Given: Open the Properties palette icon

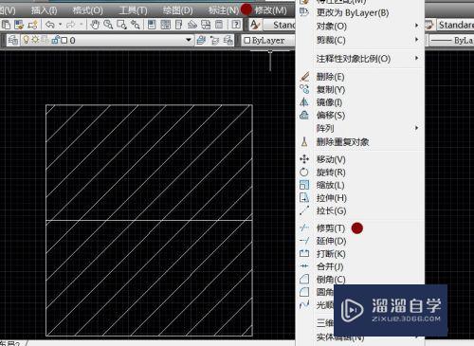Looking at the screenshot, I should click(152, 25).
